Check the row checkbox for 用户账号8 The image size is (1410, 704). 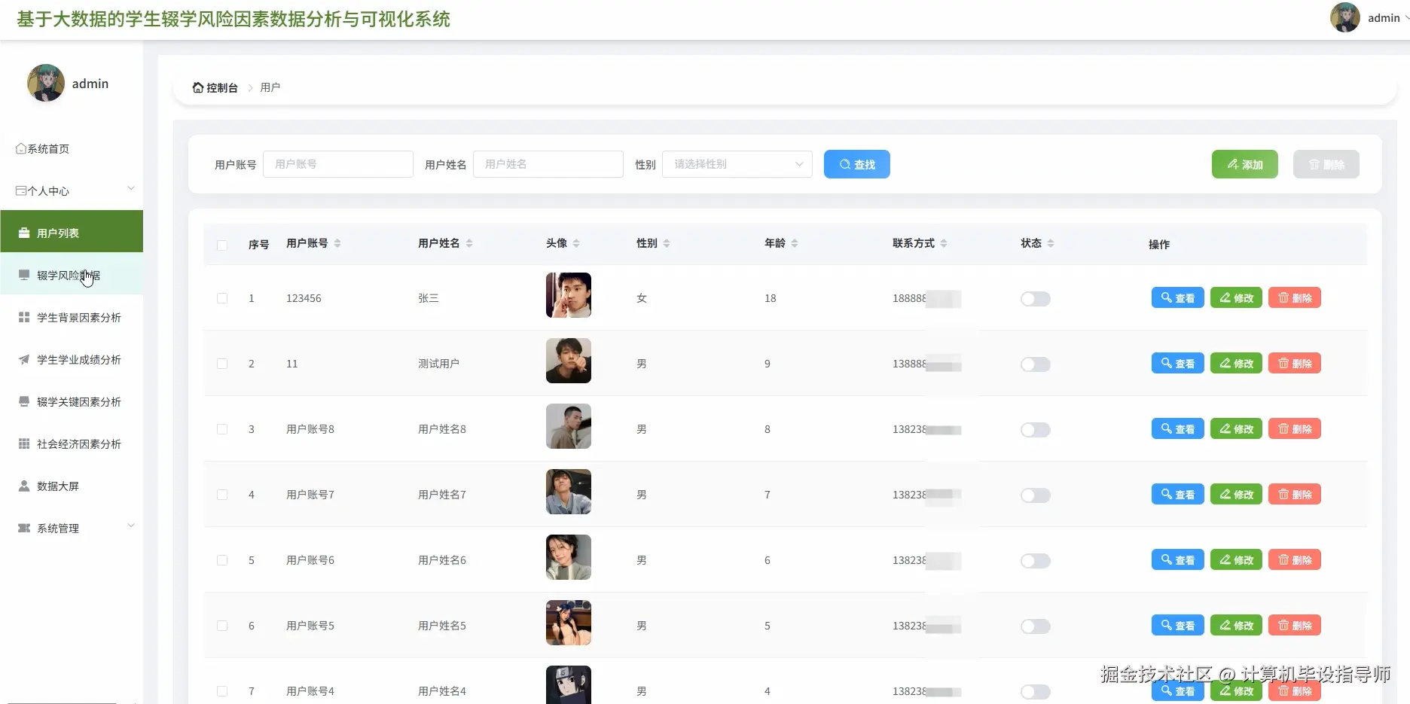pyautogui.click(x=222, y=429)
